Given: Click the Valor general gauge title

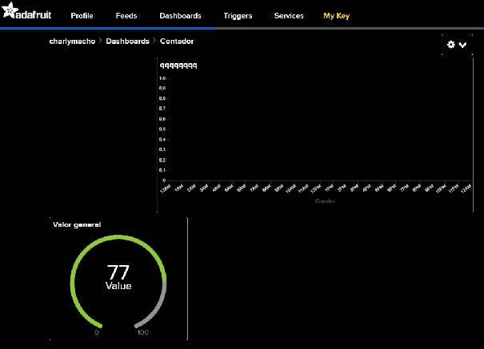Looking at the screenshot, I should 77,224.
